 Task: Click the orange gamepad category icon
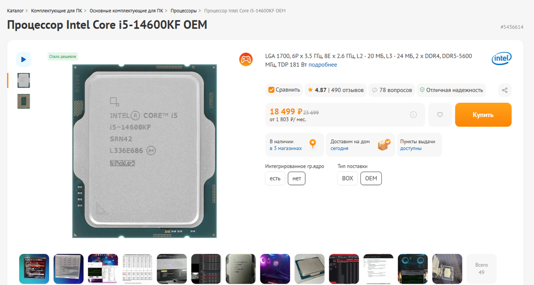click(246, 59)
